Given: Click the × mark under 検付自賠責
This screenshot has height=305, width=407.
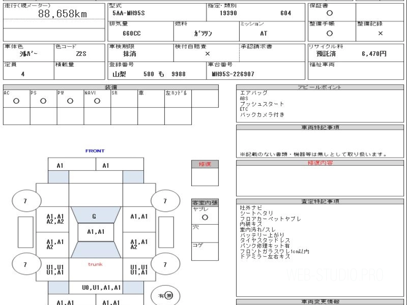Looking at the screenshot, I should 207,54.
